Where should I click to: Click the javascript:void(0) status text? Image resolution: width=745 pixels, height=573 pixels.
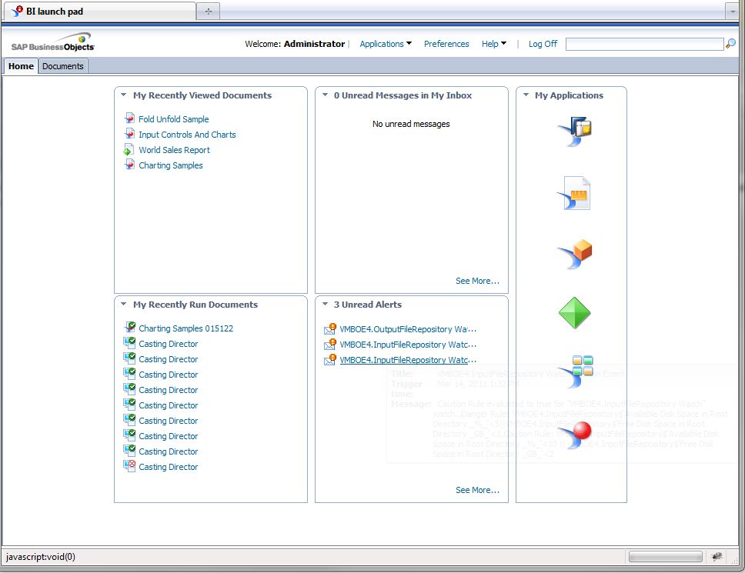[x=40, y=556]
